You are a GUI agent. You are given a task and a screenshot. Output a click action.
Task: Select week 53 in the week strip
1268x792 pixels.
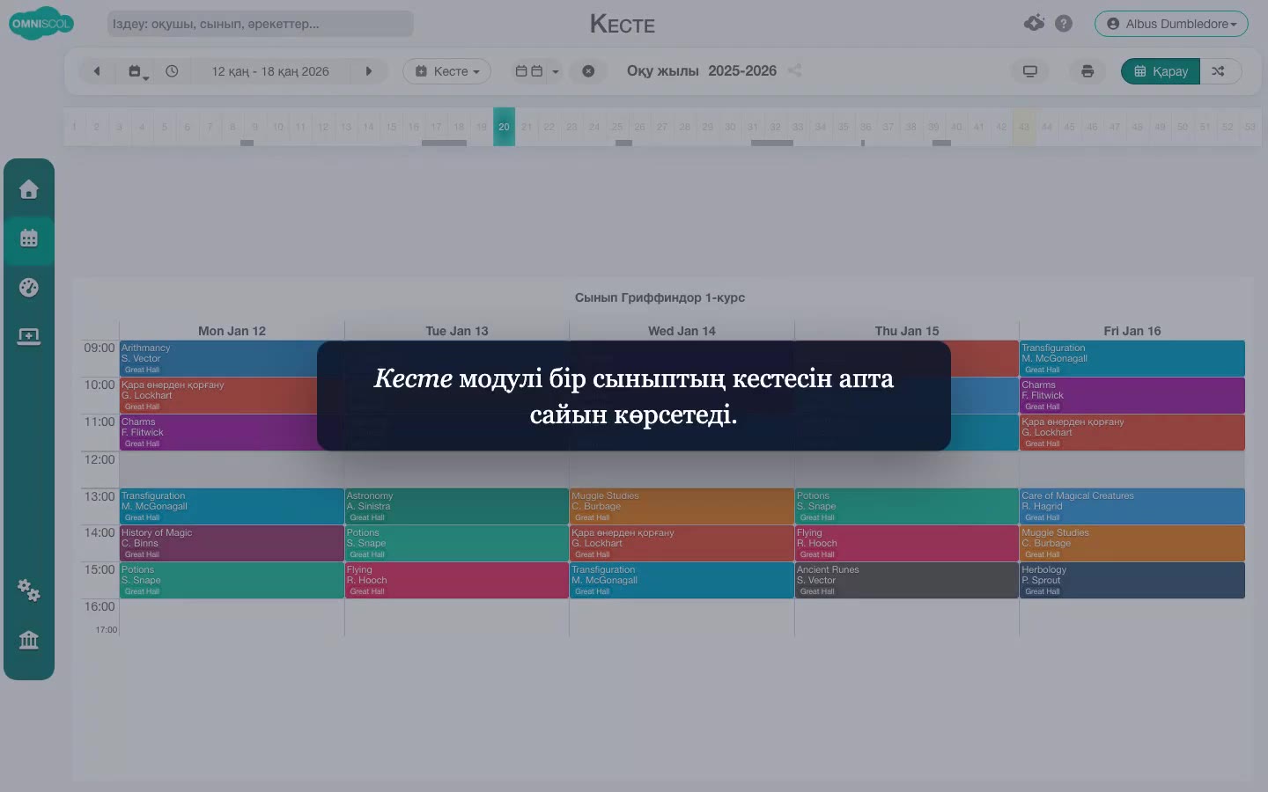pyautogui.click(x=1250, y=127)
